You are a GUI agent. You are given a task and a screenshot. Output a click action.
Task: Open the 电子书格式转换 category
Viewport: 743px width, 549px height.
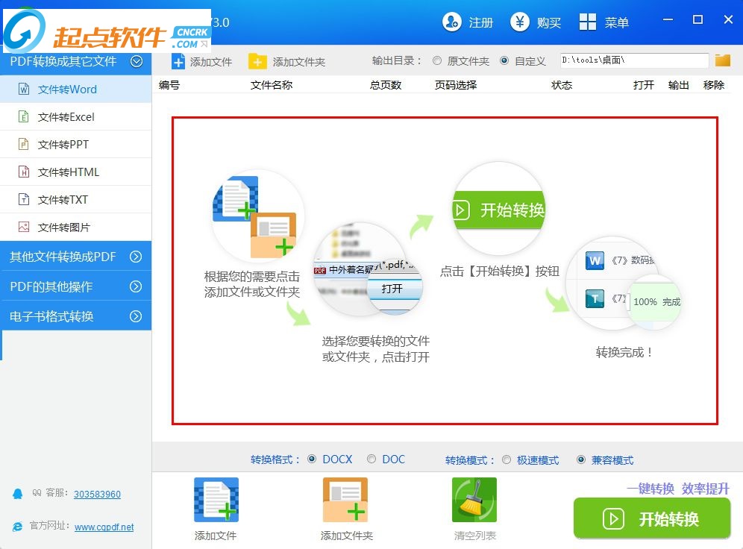coord(76,316)
